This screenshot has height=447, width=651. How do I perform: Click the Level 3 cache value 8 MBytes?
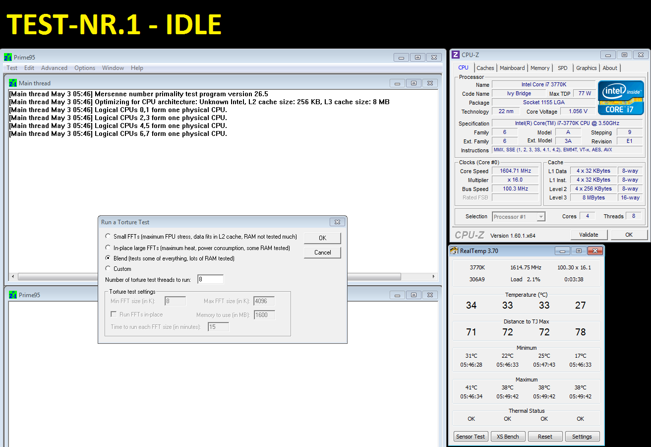tap(593, 197)
